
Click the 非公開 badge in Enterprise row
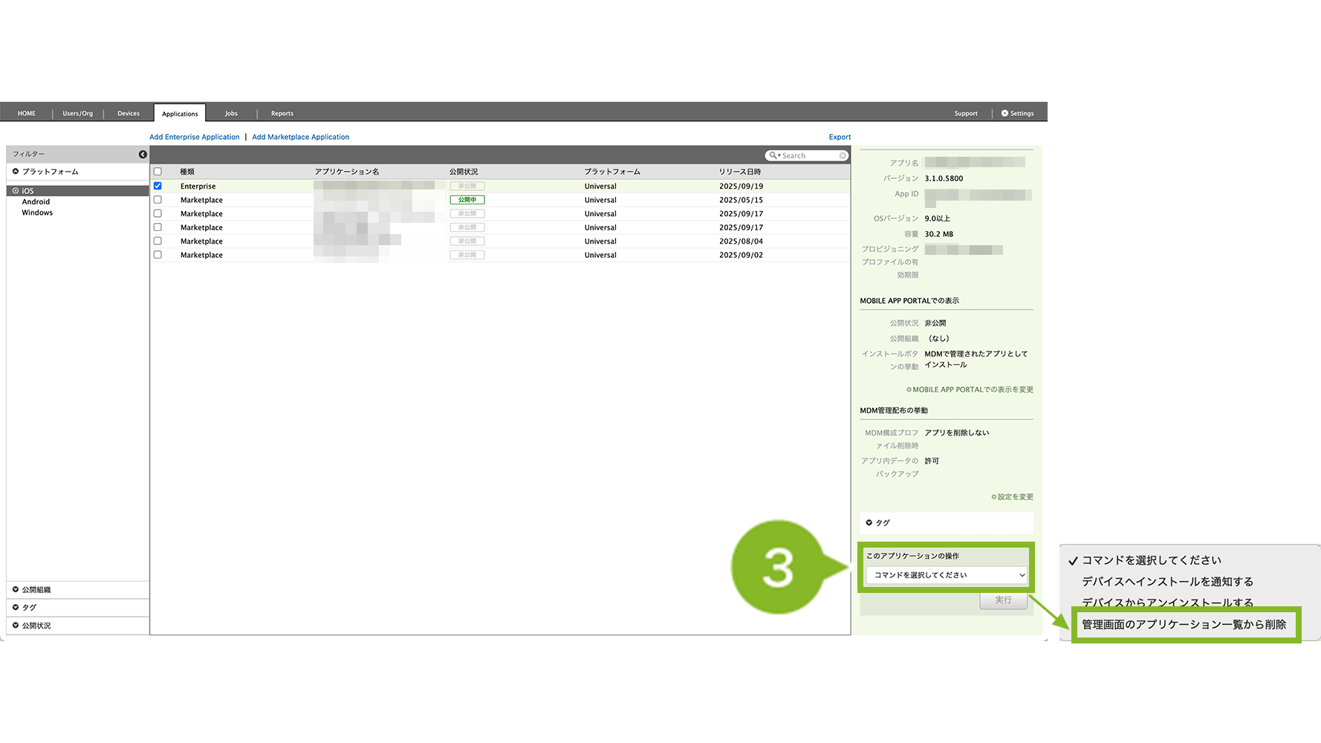pos(467,186)
